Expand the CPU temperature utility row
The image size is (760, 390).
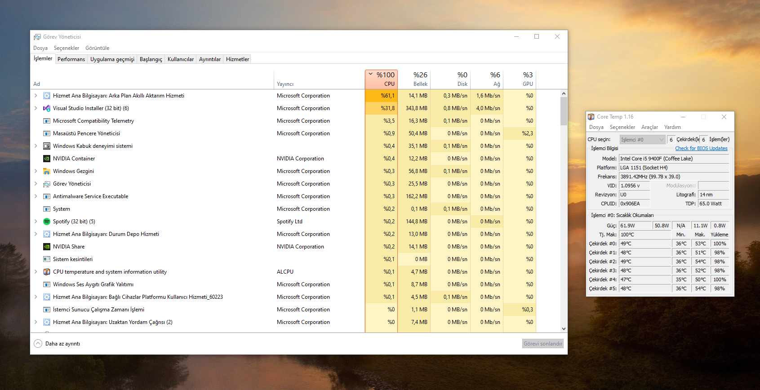click(36, 272)
